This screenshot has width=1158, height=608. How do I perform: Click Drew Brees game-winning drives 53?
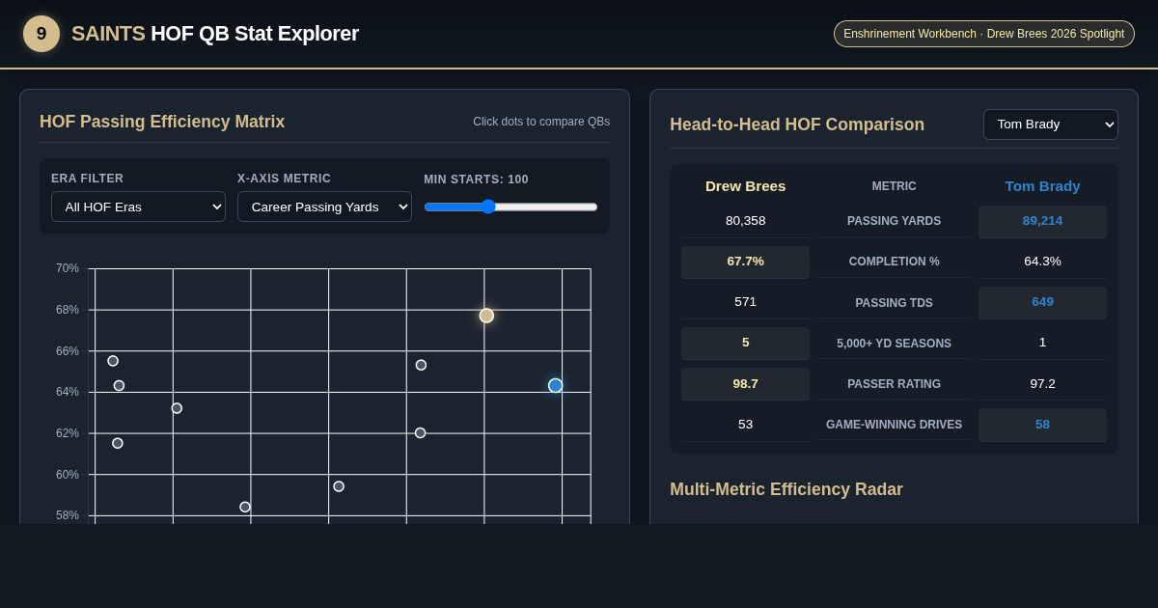(x=745, y=425)
